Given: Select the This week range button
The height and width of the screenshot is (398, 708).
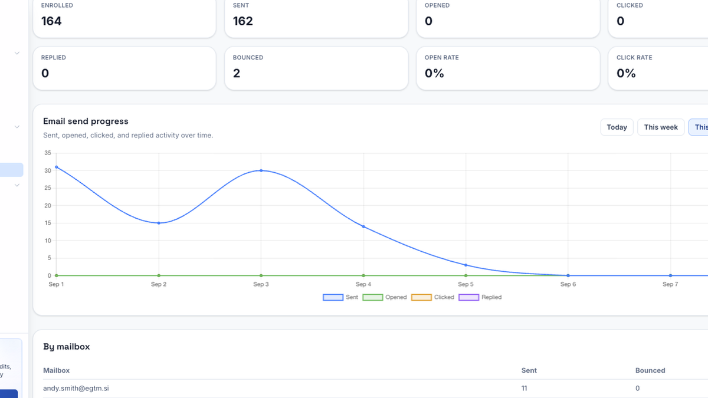Looking at the screenshot, I should click(661, 127).
